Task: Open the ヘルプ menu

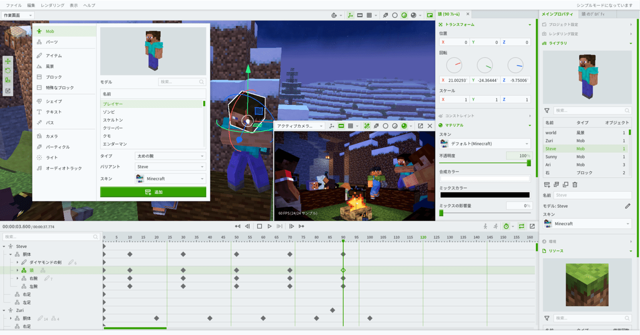Action: (x=89, y=5)
